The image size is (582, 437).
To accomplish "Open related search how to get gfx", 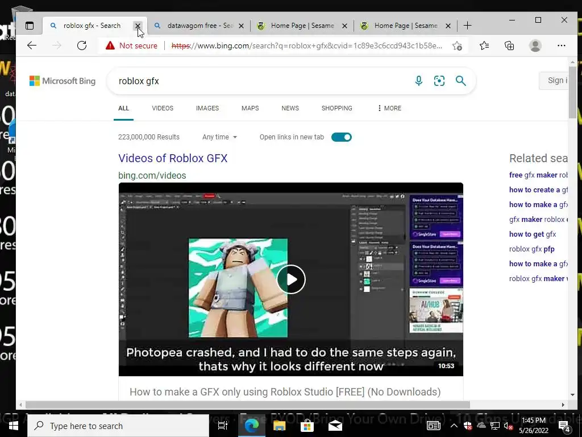I will click(x=533, y=234).
